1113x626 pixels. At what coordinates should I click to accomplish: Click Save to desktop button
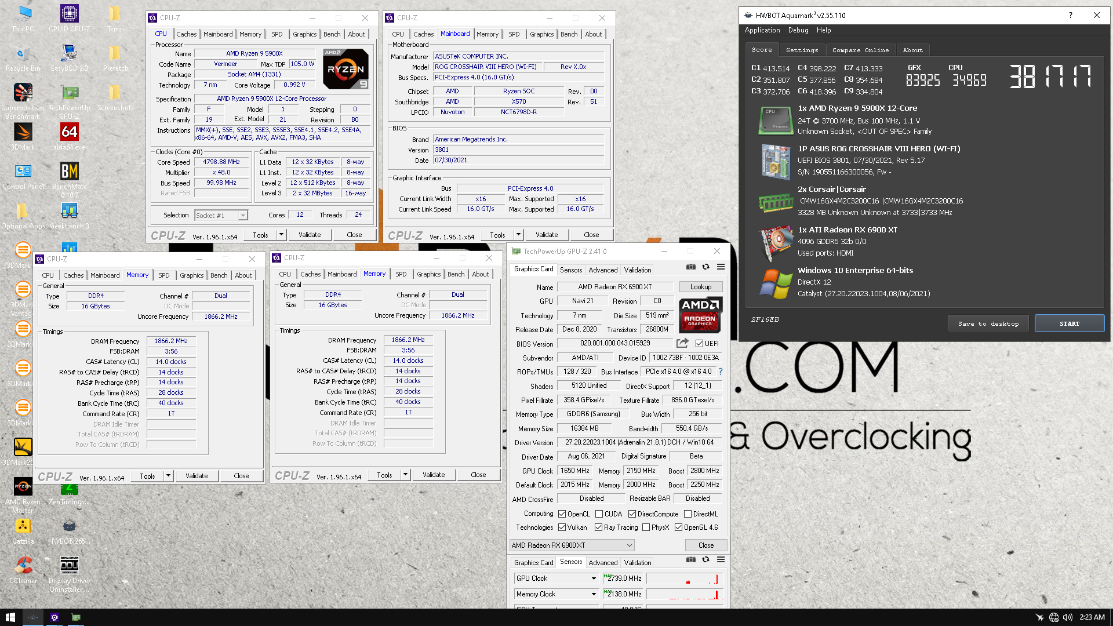click(988, 323)
